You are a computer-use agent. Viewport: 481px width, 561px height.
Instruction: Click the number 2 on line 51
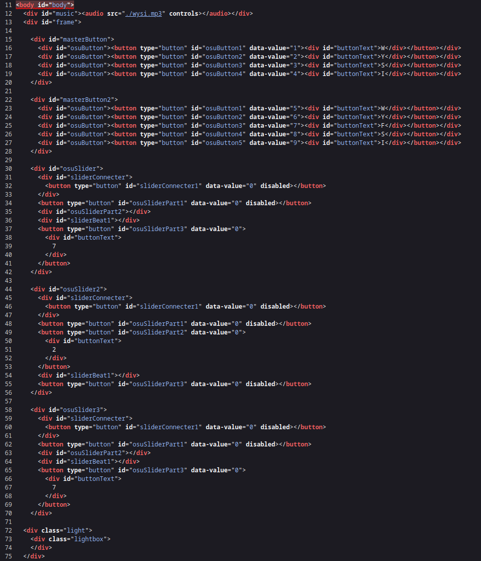click(54, 350)
